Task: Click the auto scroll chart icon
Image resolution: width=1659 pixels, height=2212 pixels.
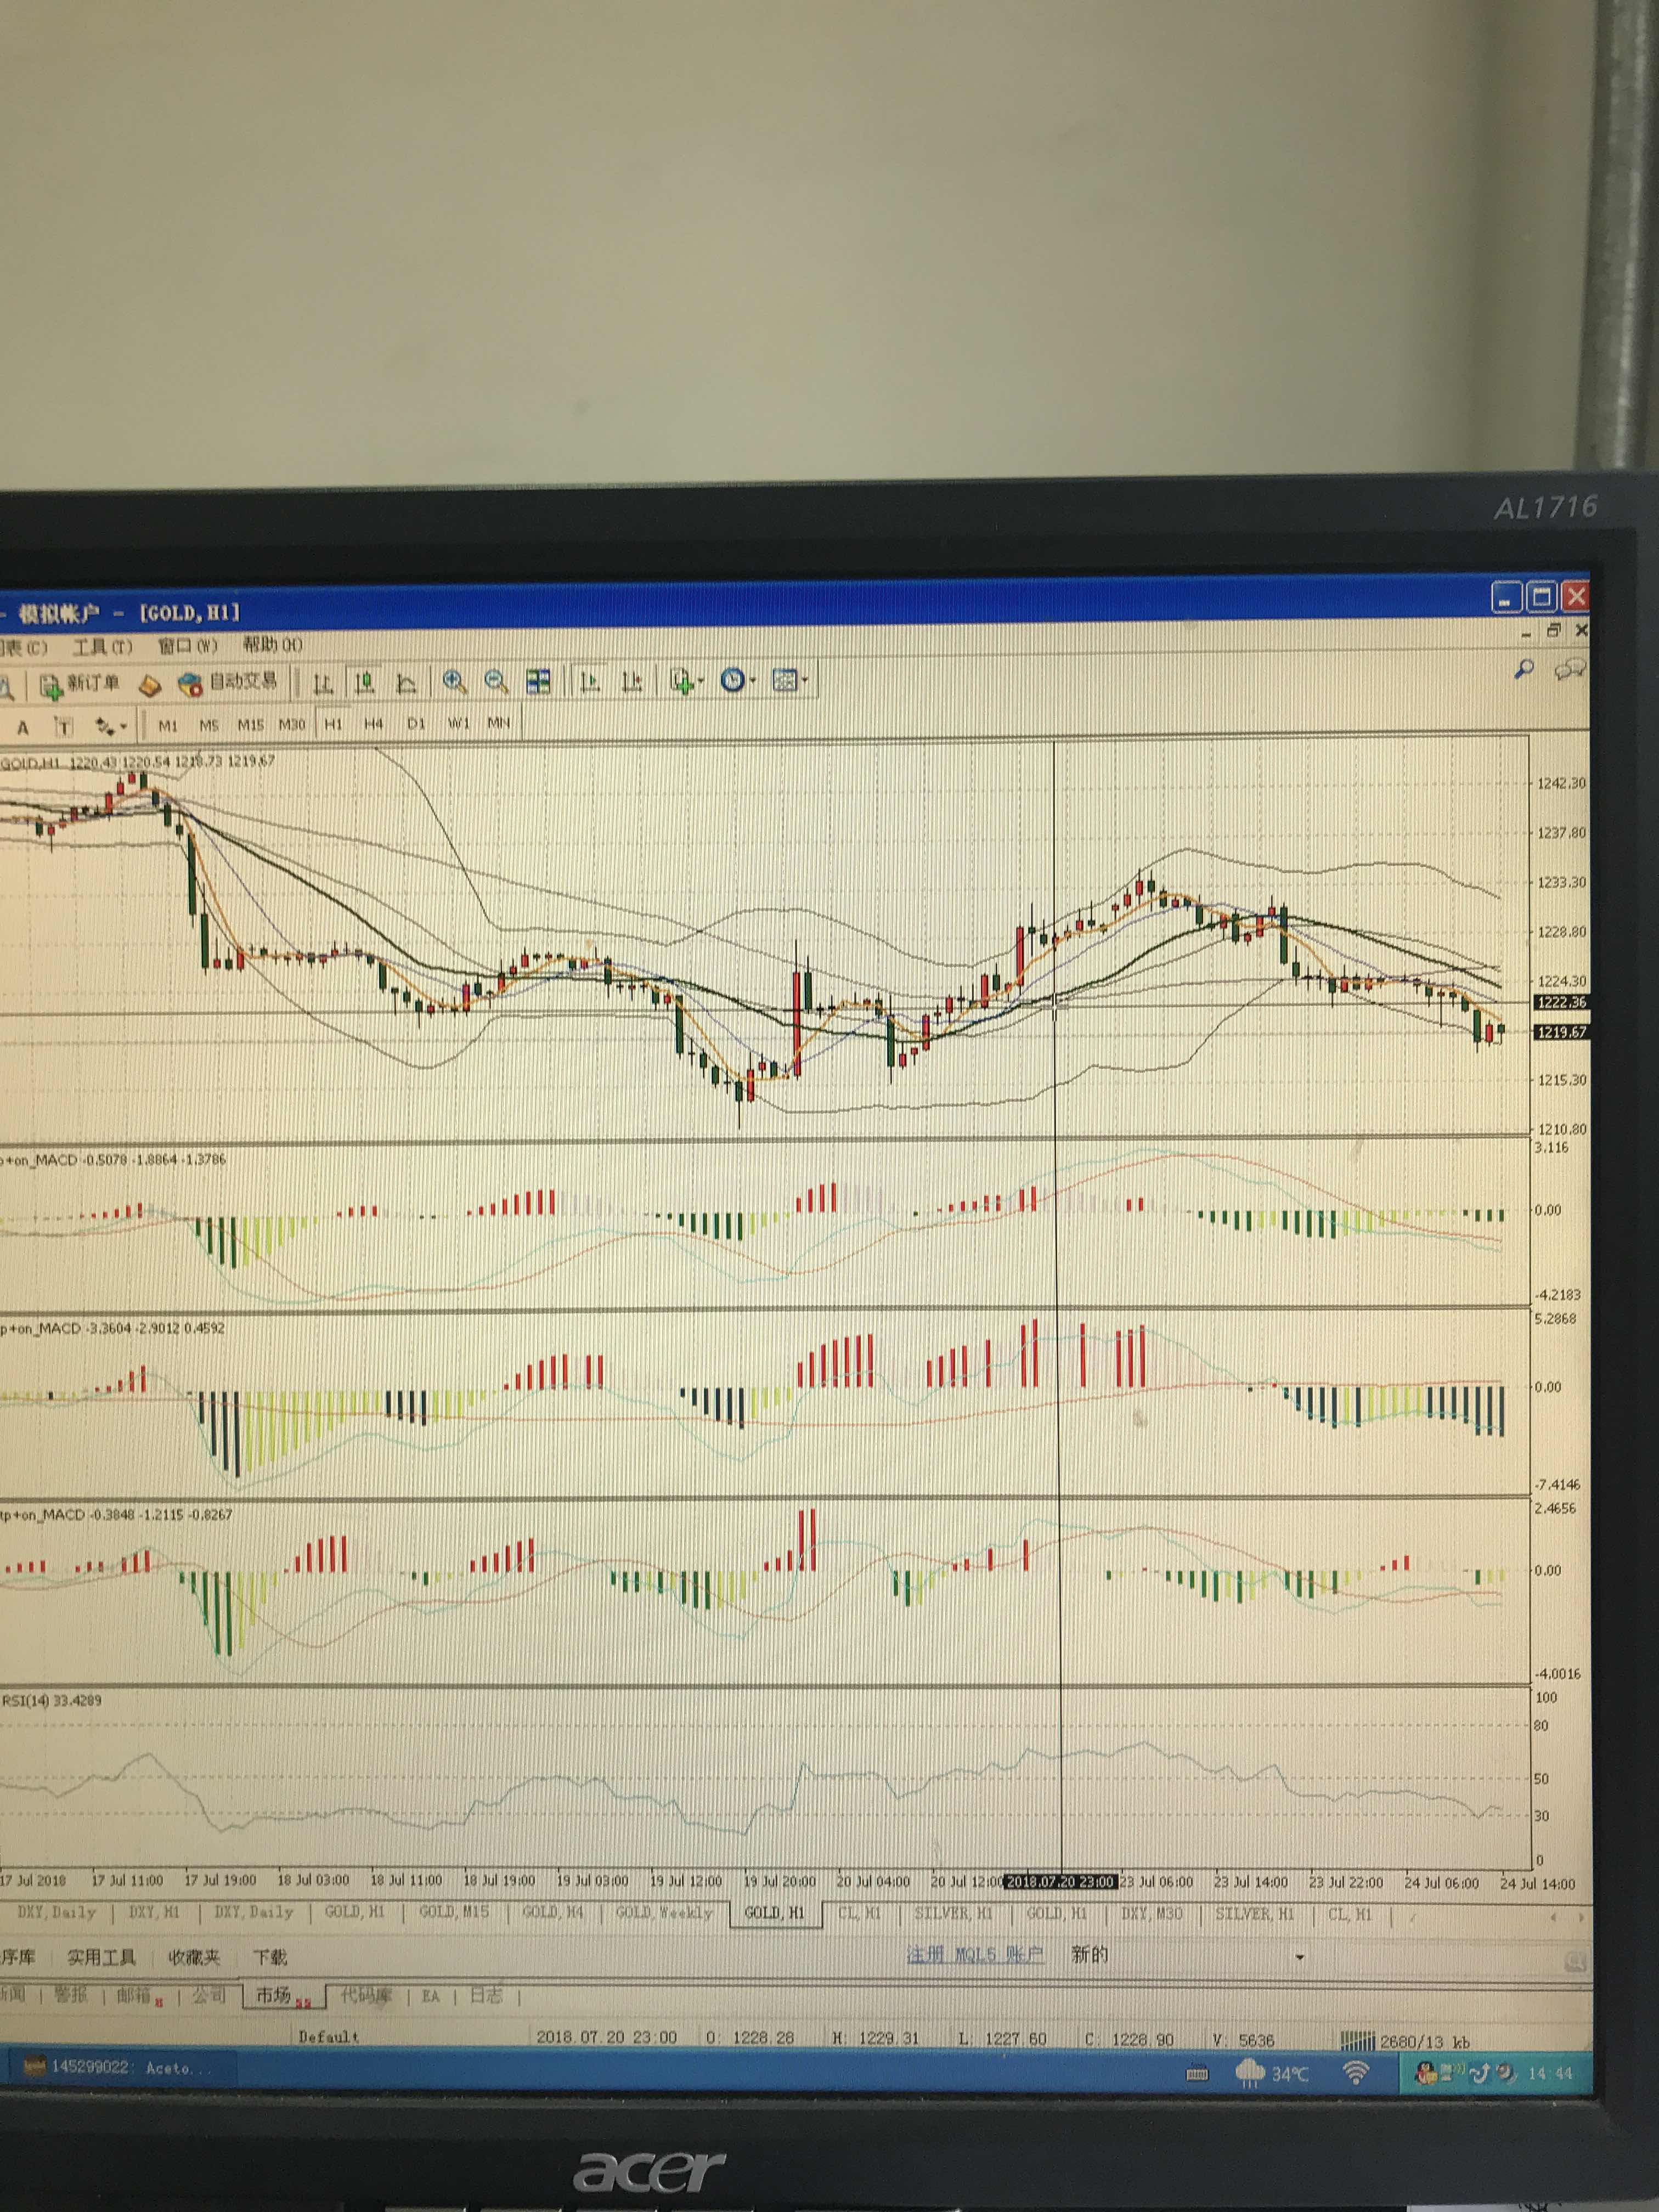Action: pyautogui.click(x=590, y=682)
